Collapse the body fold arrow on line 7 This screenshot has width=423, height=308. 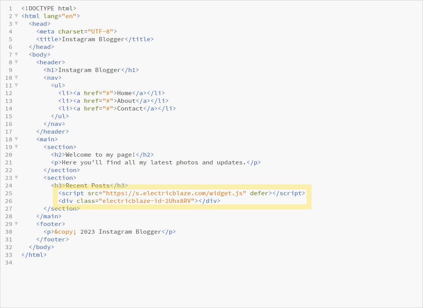tap(16, 54)
